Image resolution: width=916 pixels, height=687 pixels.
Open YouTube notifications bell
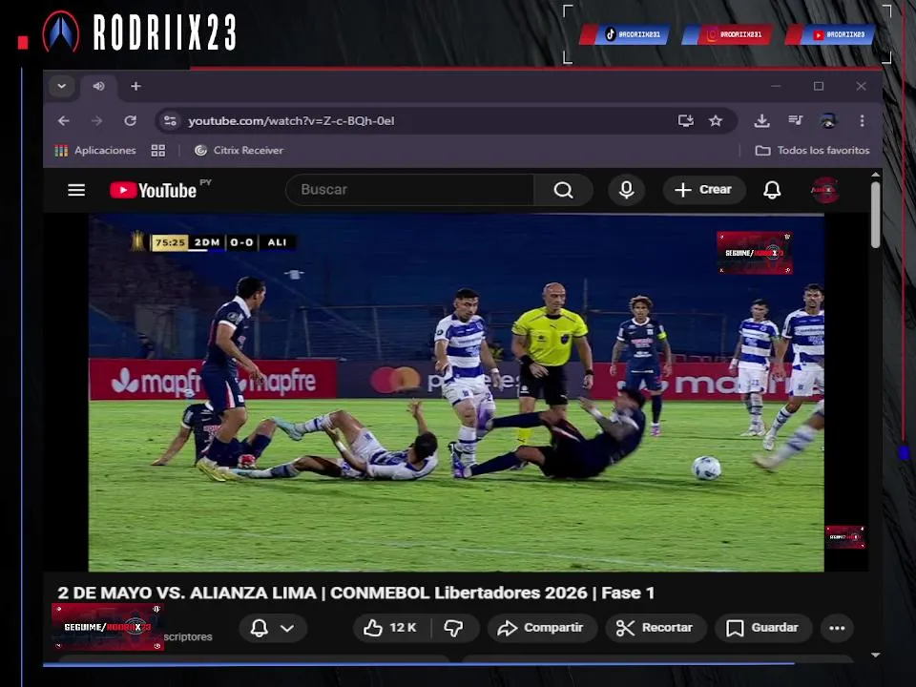(772, 190)
